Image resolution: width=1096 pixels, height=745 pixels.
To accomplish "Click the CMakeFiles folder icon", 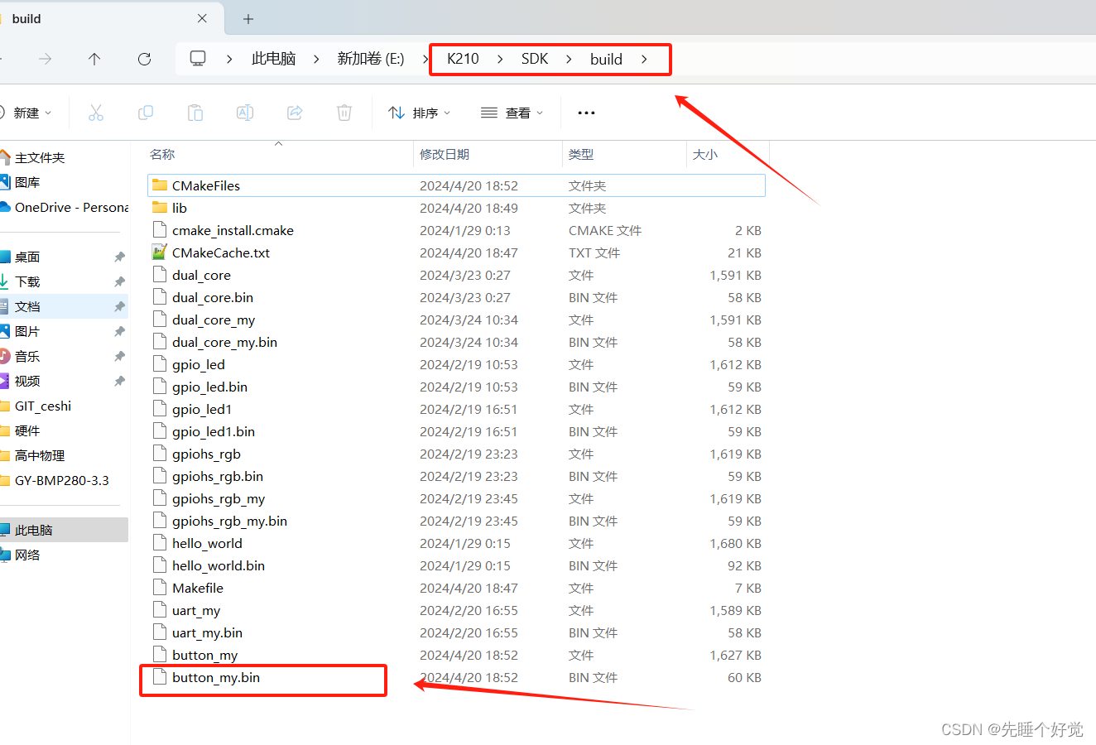I will [160, 185].
